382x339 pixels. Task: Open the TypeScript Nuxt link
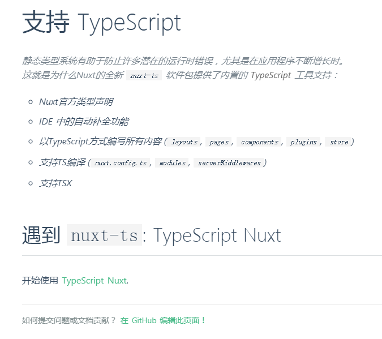point(95,281)
